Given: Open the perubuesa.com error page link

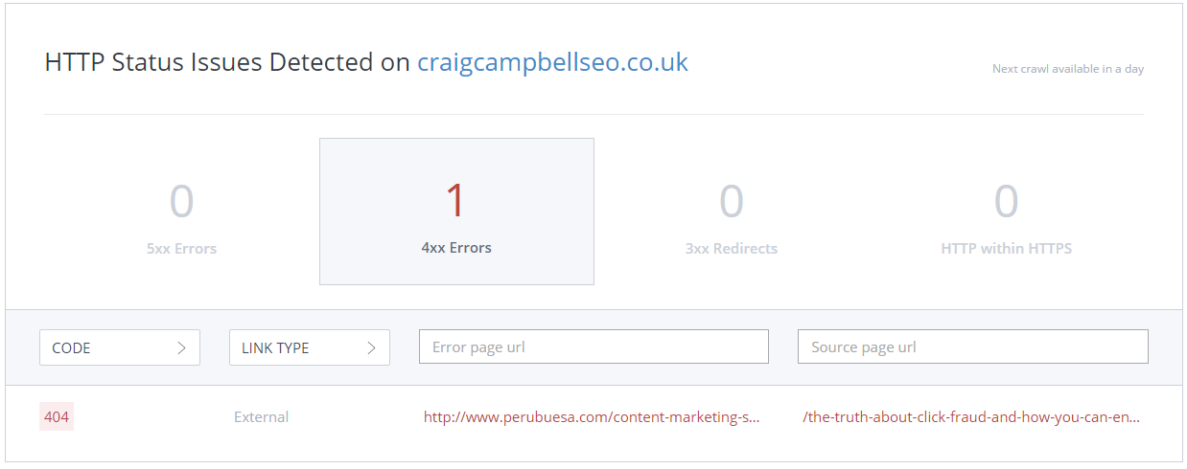Looking at the screenshot, I should [x=592, y=417].
